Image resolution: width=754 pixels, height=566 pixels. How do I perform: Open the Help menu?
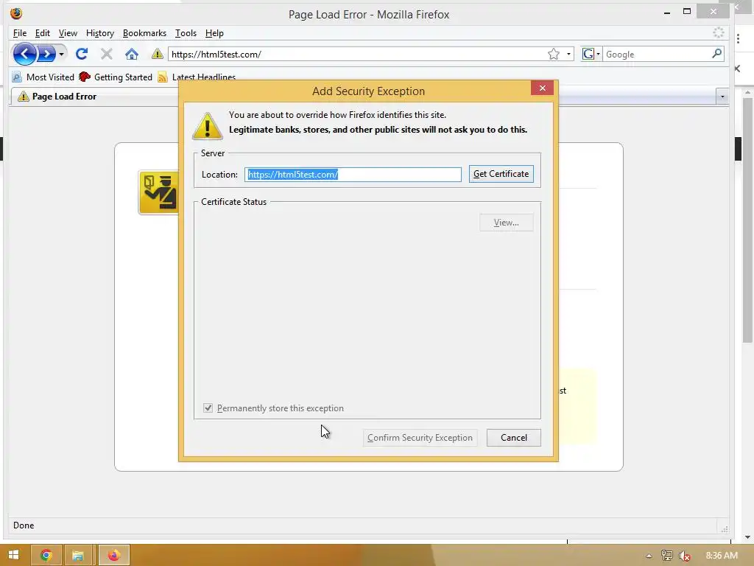coord(214,33)
